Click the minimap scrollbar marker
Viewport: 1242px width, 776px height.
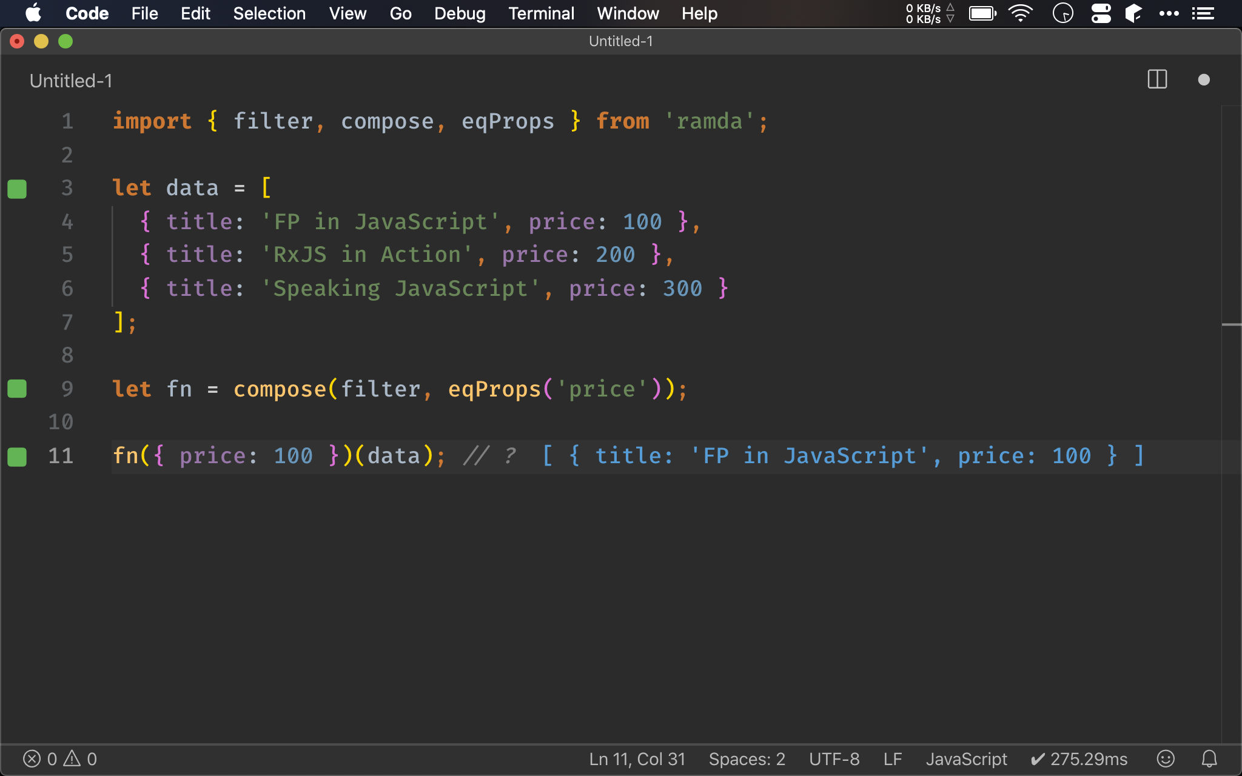[1231, 325]
